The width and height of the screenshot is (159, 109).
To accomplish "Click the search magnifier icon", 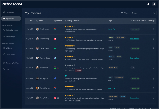I will pyautogui.click(x=154, y=13).
